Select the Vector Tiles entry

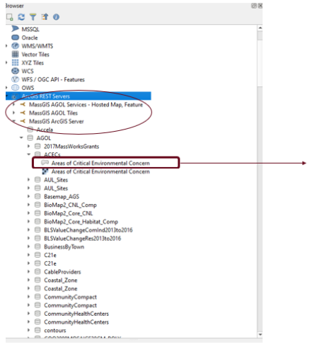pos(35,55)
